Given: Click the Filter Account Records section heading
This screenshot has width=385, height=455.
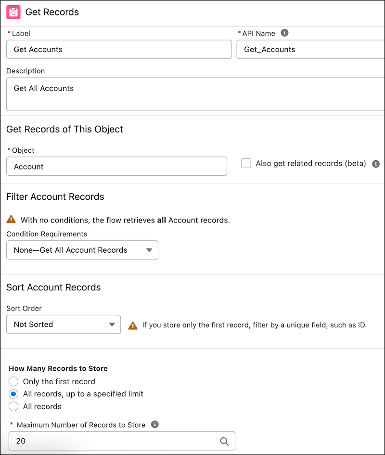Looking at the screenshot, I should coord(55,196).
